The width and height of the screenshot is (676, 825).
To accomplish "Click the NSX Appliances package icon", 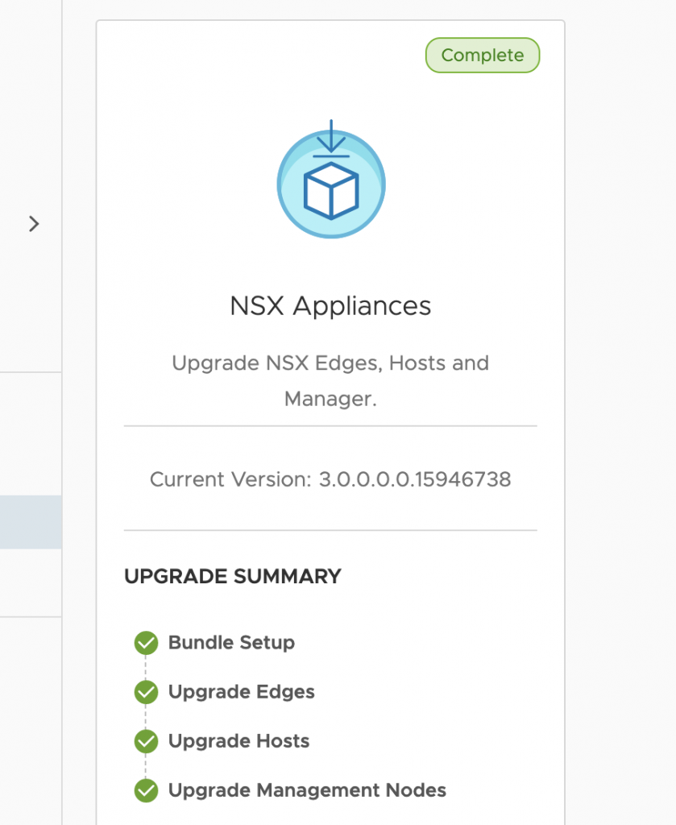I will tap(331, 180).
